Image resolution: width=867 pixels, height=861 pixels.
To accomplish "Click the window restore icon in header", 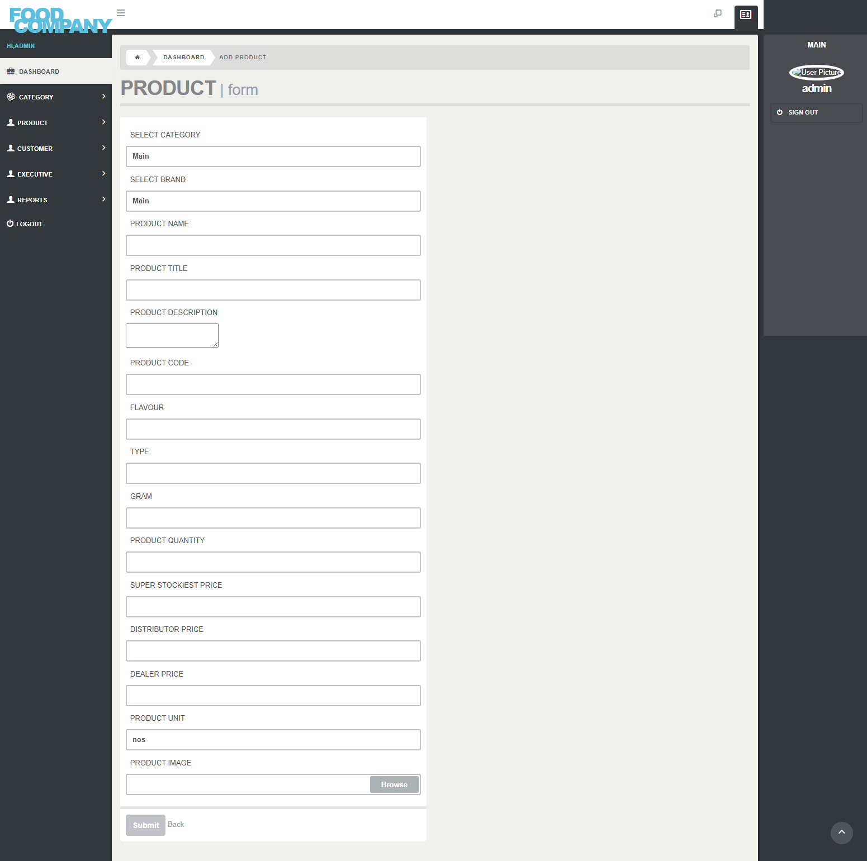I will pos(718,13).
